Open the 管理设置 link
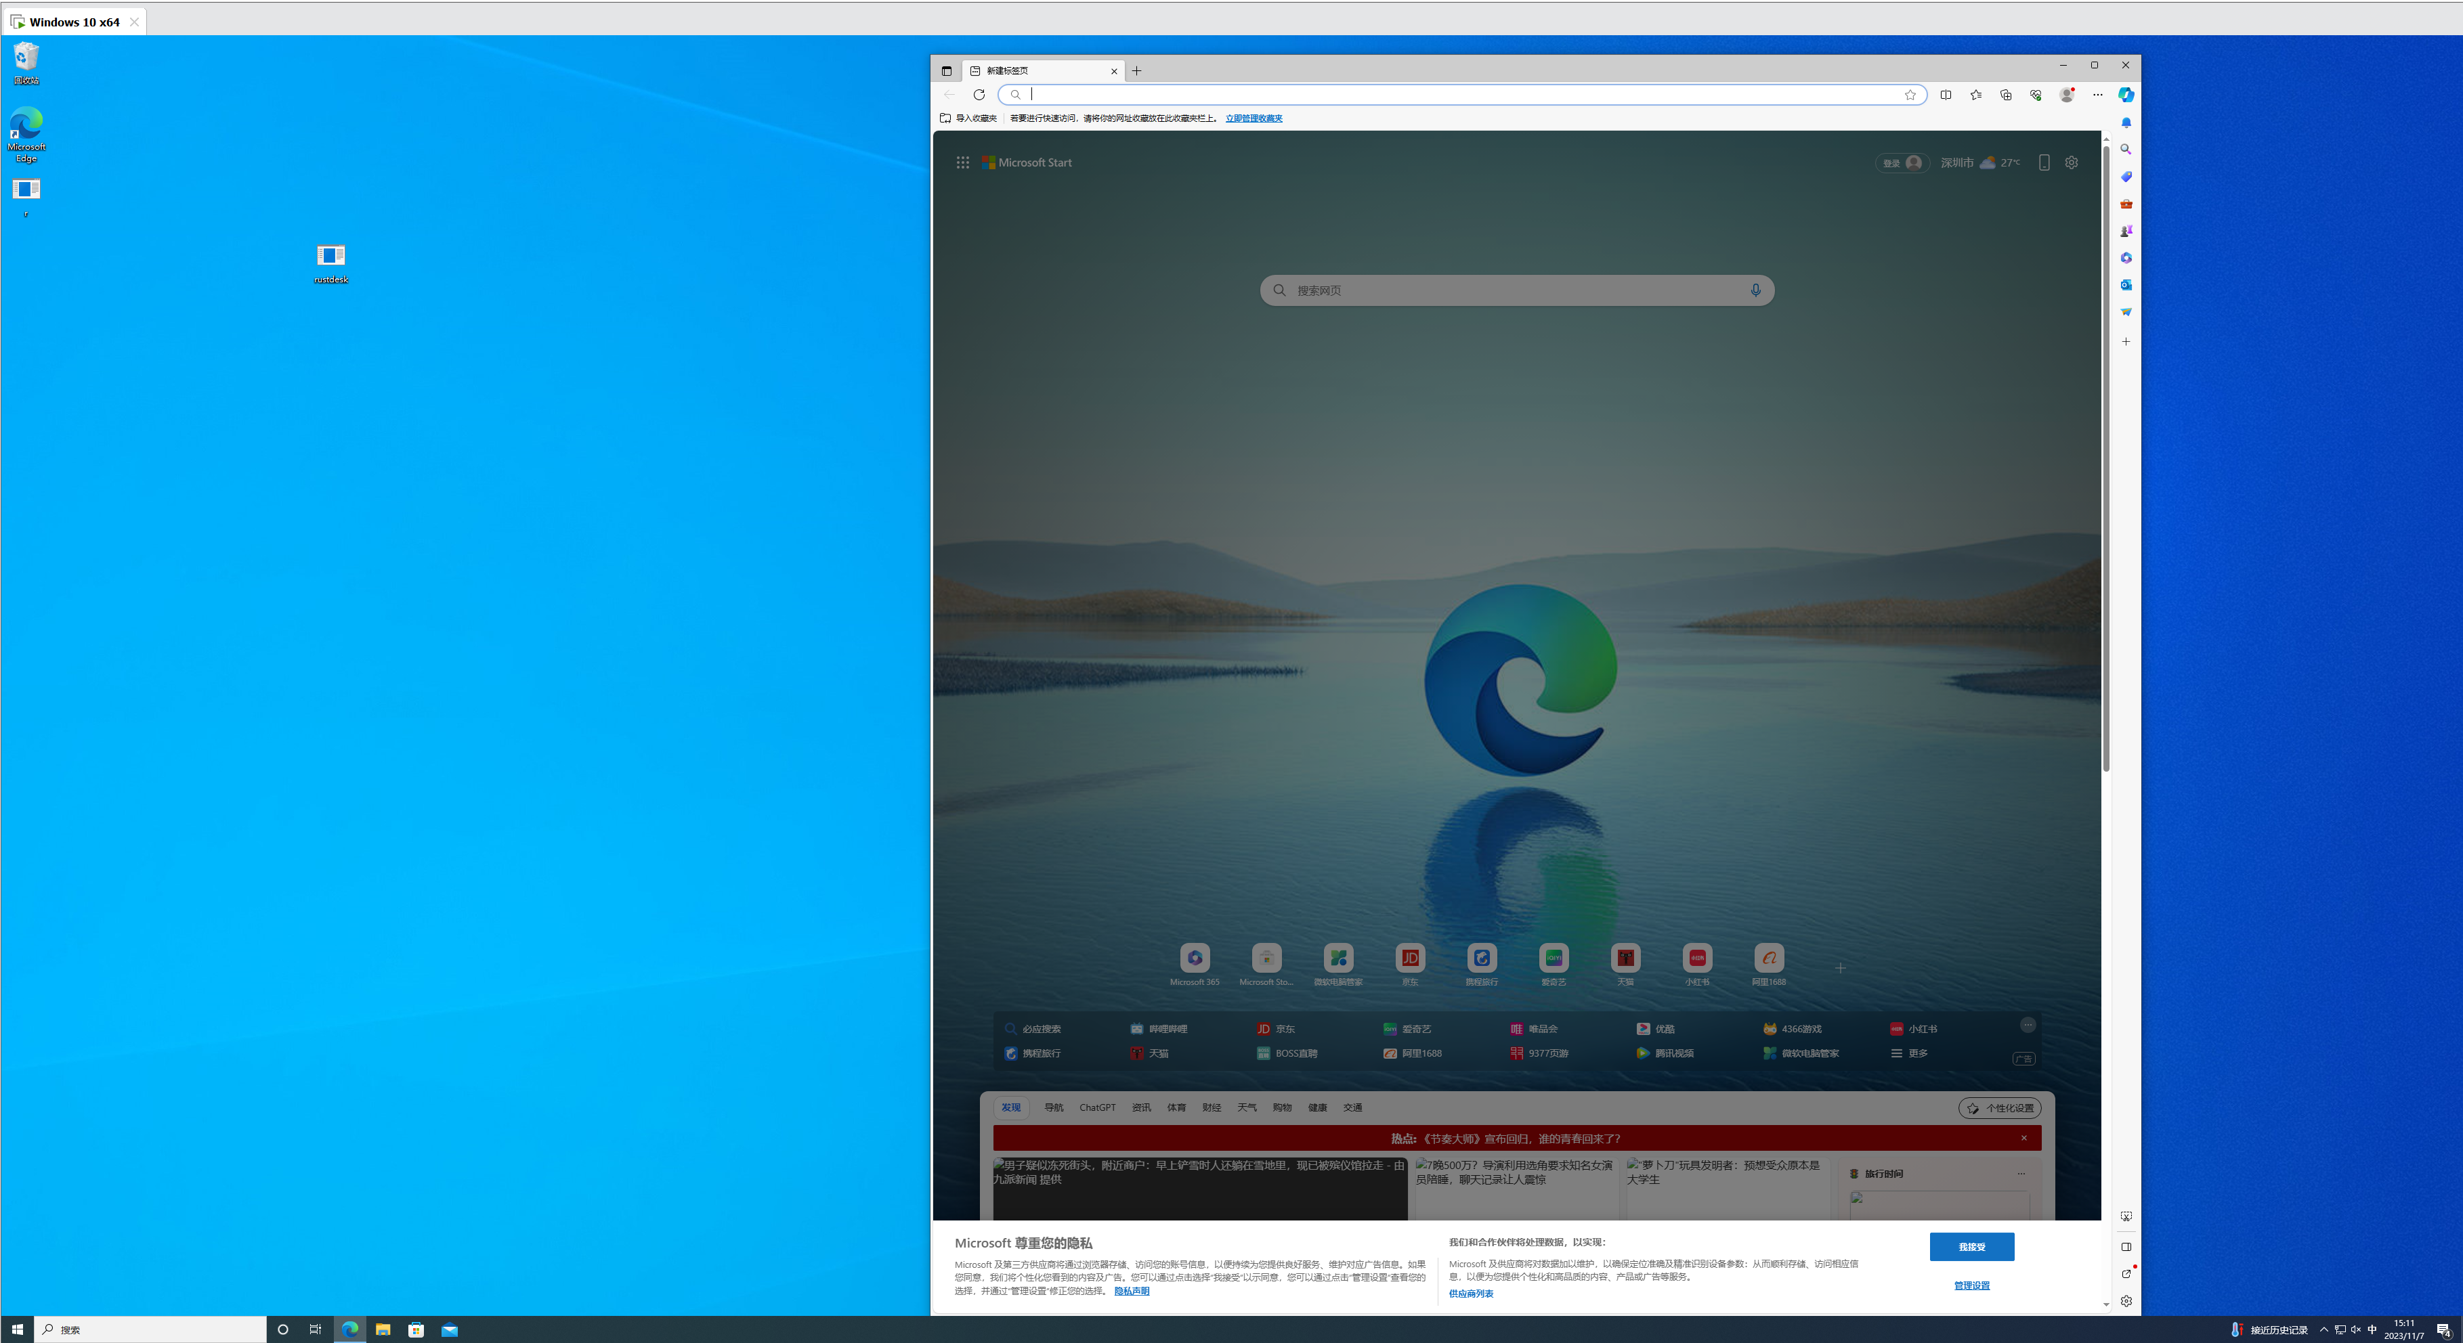 click(x=1971, y=1285)
